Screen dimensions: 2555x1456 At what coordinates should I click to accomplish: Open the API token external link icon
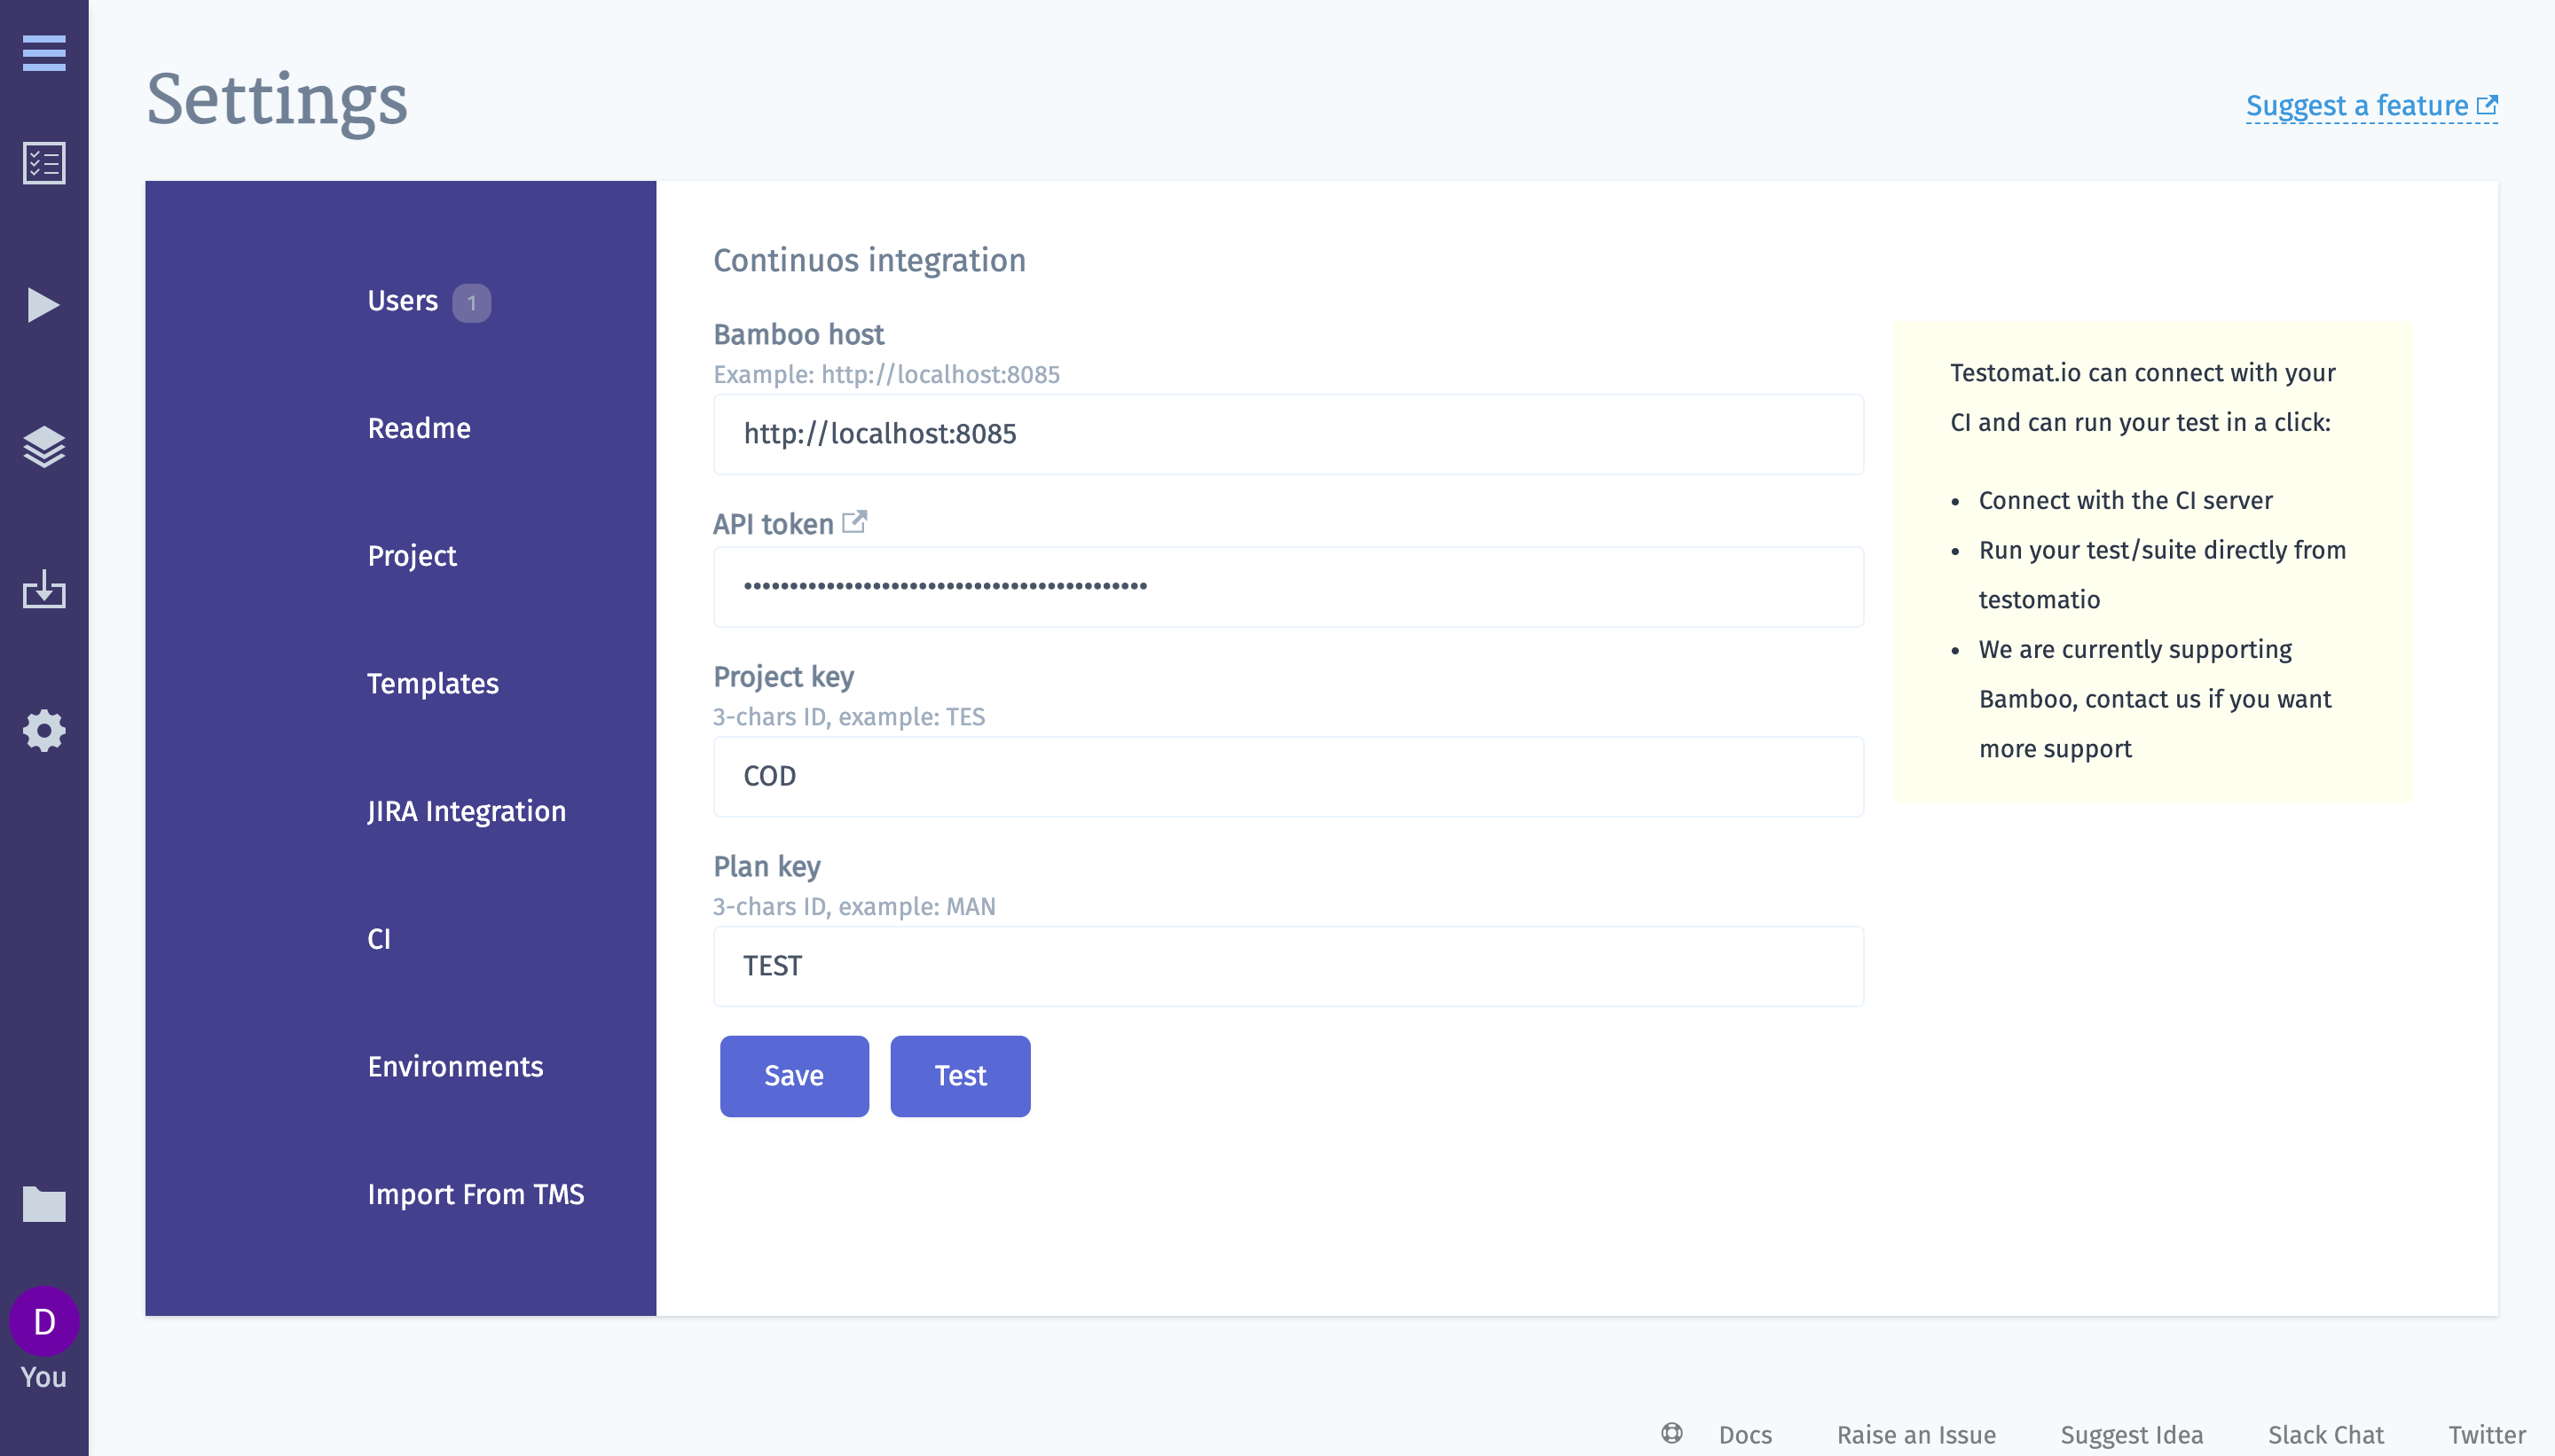(854, 522)
